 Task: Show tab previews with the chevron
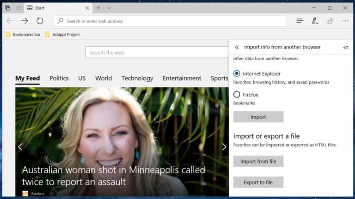[109, 8]
